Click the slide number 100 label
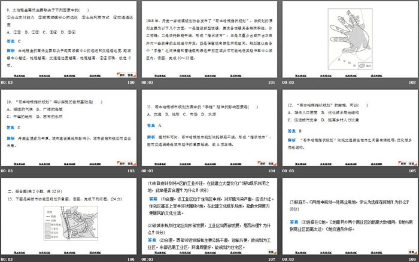This screenshot has width=419, height=262. [x=131, y=83]
